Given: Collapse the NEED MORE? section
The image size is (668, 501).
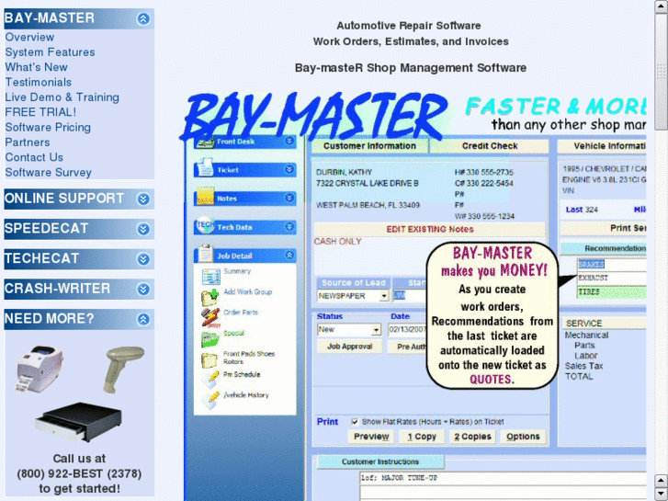Looking at the screenshot, I should (143, 319).
